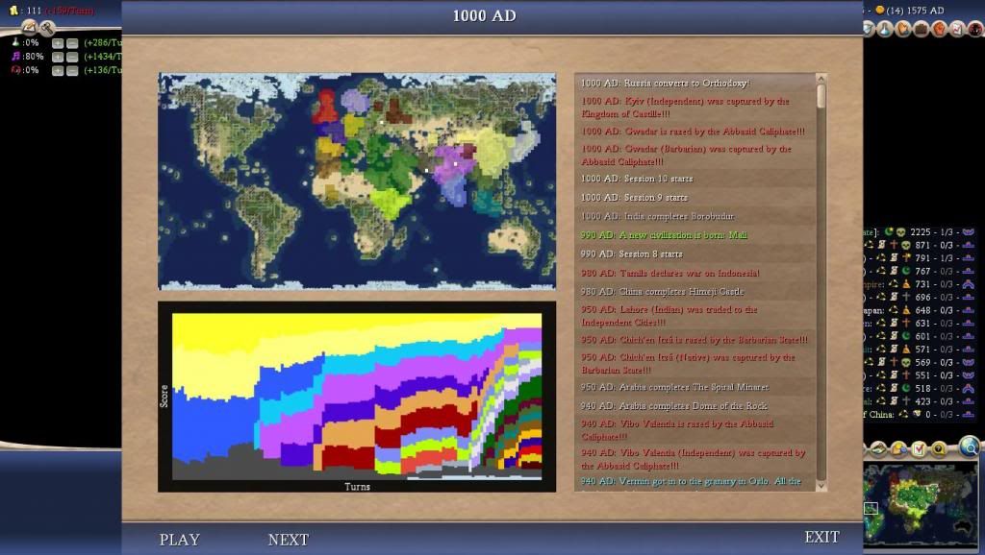This screenshot has height=555, width=985.
Task: Click the coin icon beside 1575 AD
Action: click(x=879, y=10)
